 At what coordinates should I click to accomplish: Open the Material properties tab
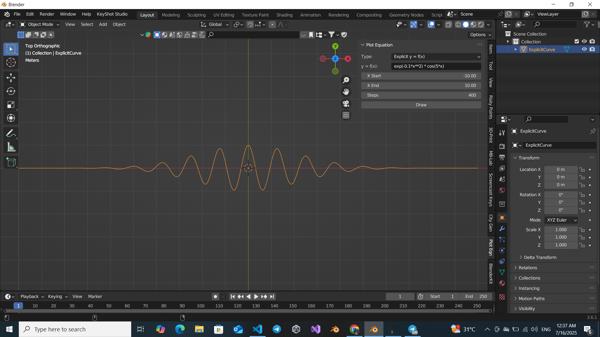click(x=502, y=283)
